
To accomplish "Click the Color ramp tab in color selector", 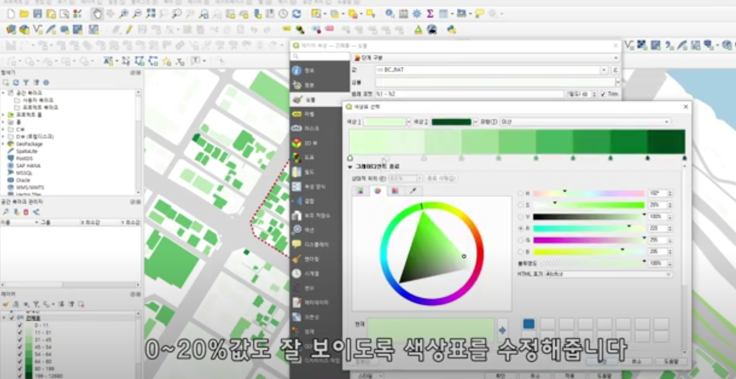I will [360, 191].
